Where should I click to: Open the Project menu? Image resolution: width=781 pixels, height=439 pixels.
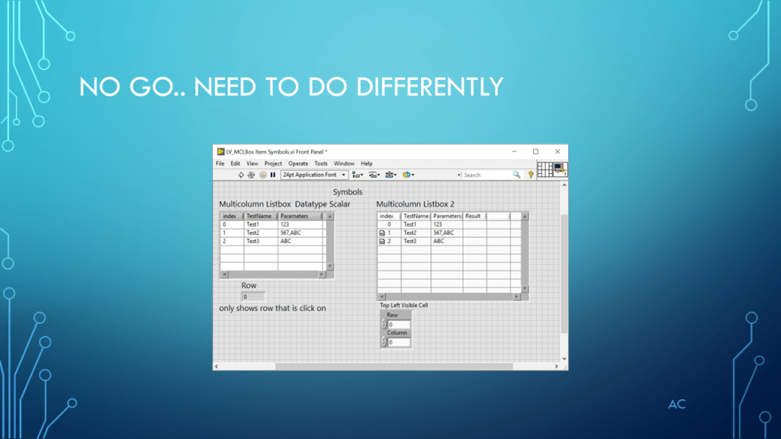tap(273, 163)
